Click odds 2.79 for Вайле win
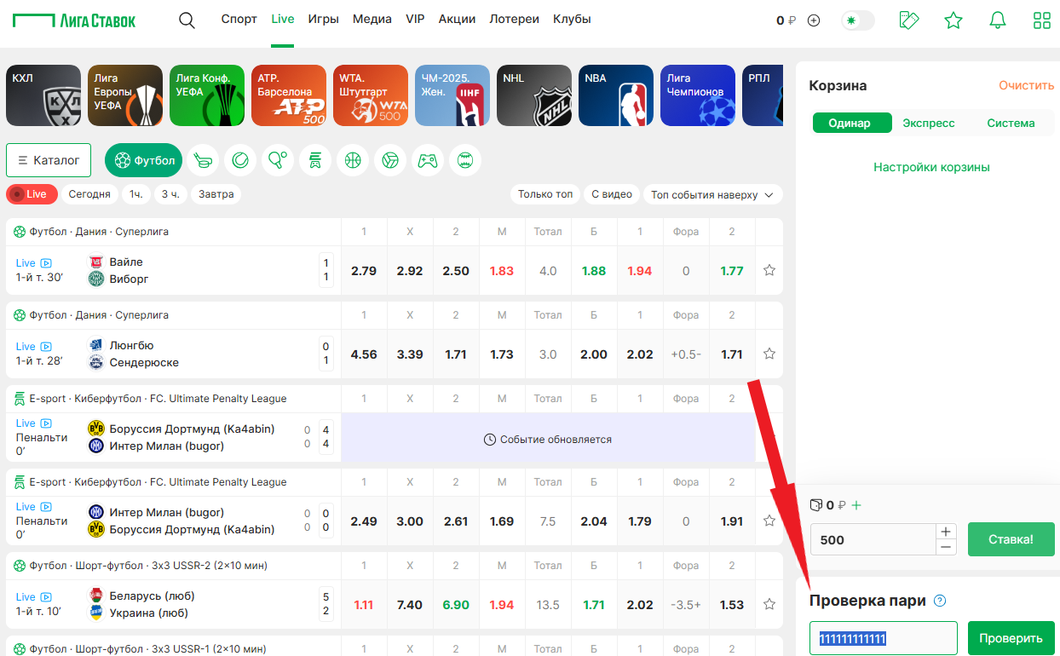 pos(364,270)
